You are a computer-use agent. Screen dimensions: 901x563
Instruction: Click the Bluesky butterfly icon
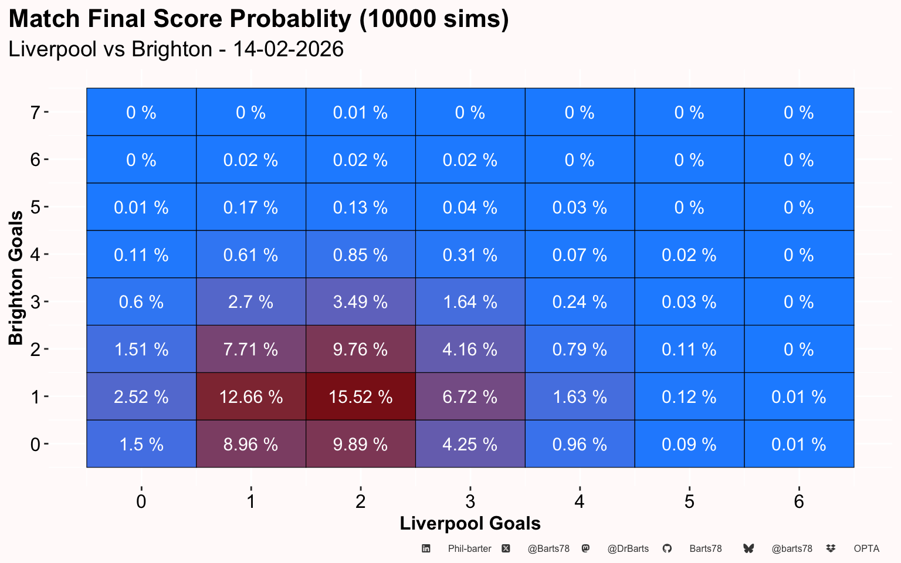pyautogui.click(x=748, y=548)
